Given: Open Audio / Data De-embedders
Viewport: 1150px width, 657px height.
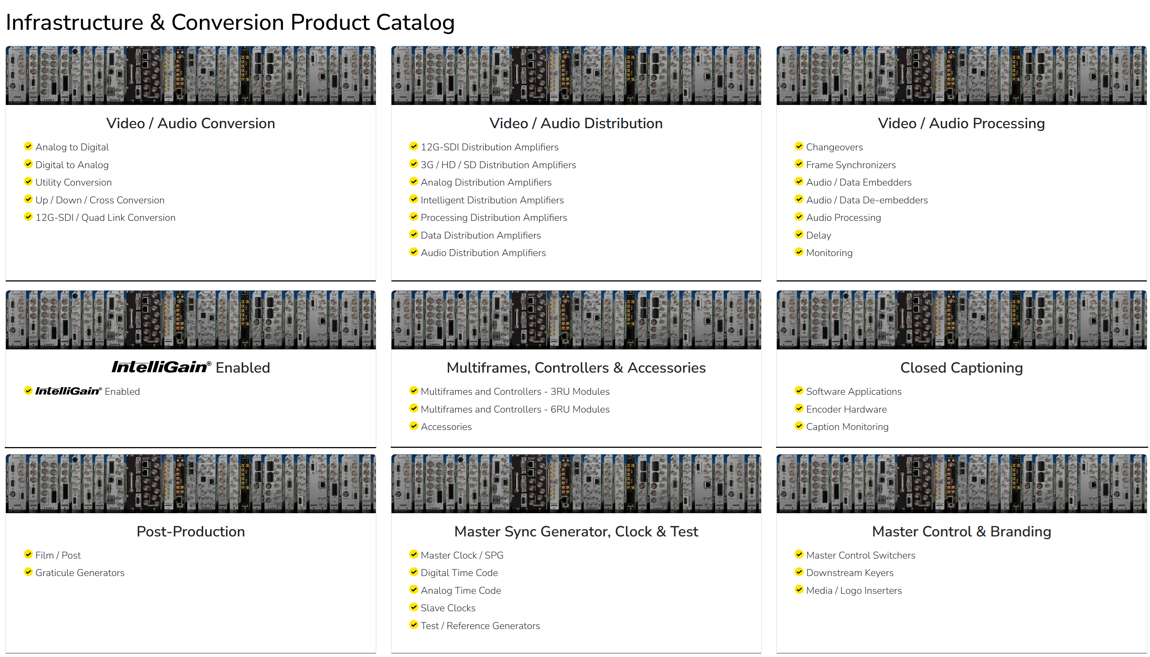Looking at the screenshot, I should pyautogui.click(x=866, y=200).
